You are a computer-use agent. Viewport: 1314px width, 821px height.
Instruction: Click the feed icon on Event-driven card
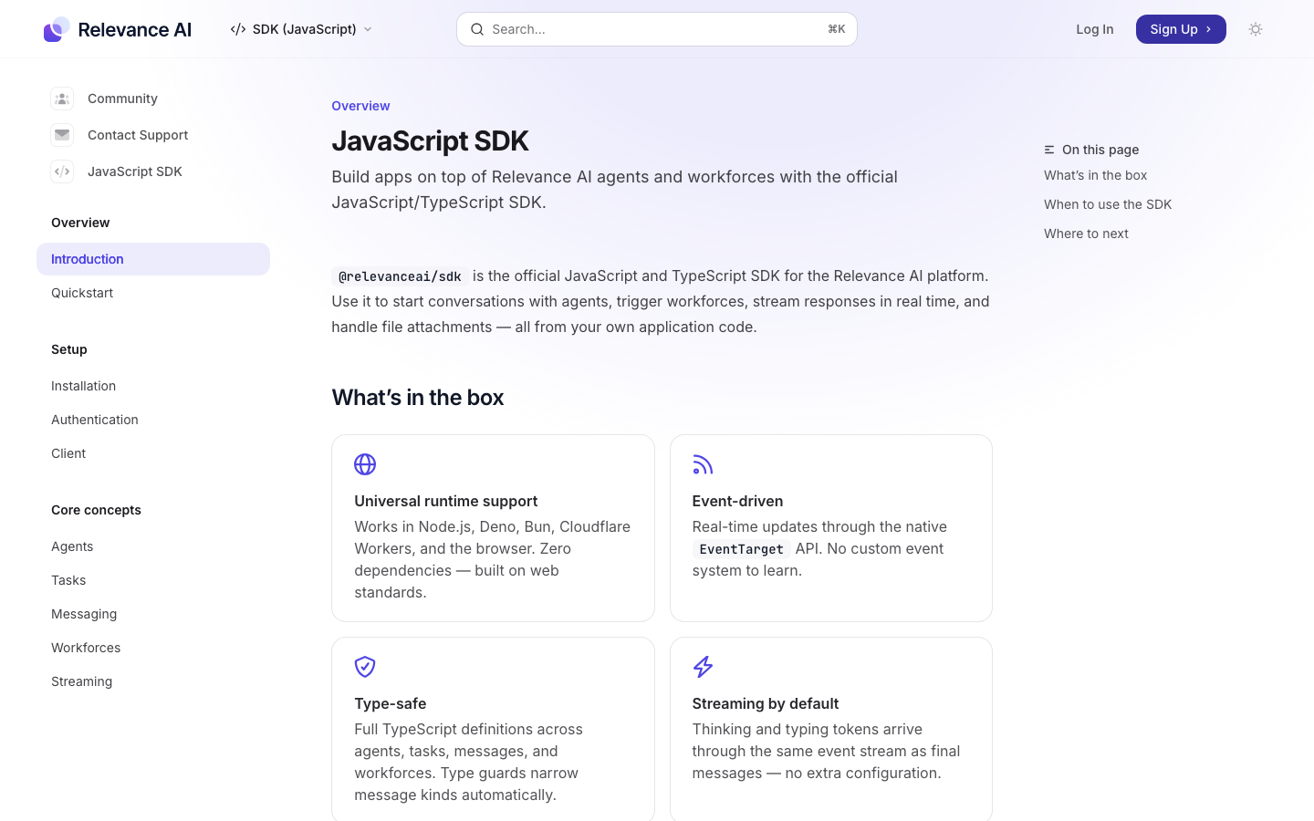pyautogui.click(x=703, y=464)
